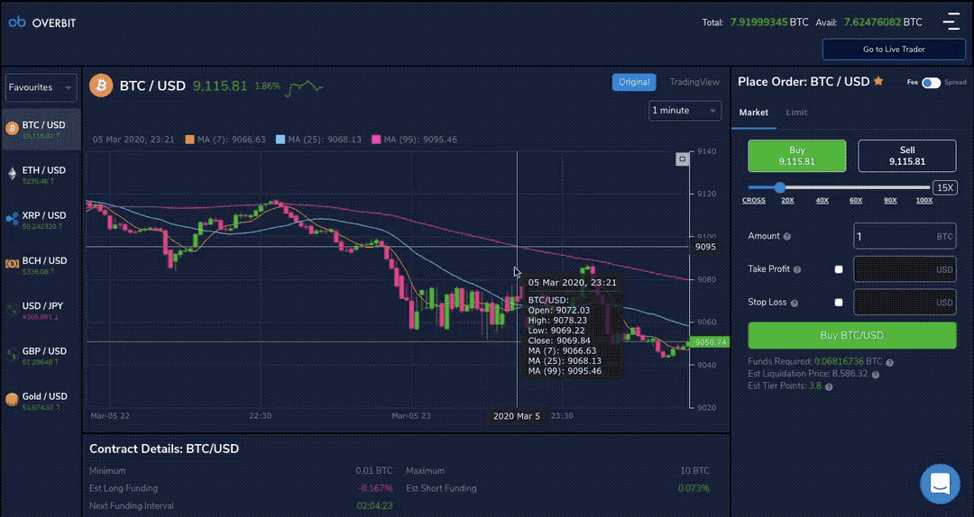Click the Amount help question icon

click(787, 237)
